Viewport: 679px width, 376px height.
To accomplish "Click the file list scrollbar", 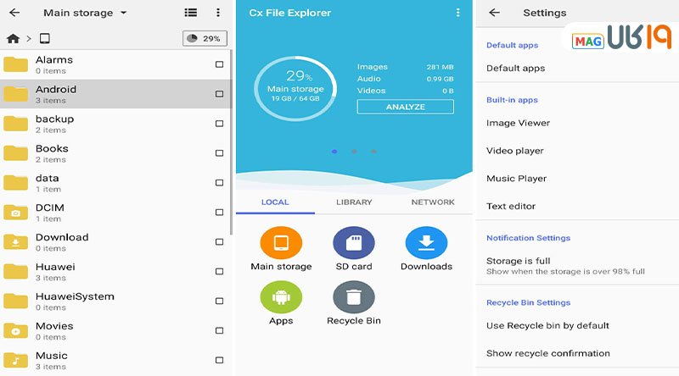I will [x=231, y=142].
